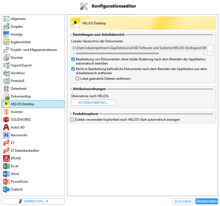The height and width of the screenshot is (206, 220).
Task: Click the HELiOS Desktop sidebar icon
Action: coord(6,104)
